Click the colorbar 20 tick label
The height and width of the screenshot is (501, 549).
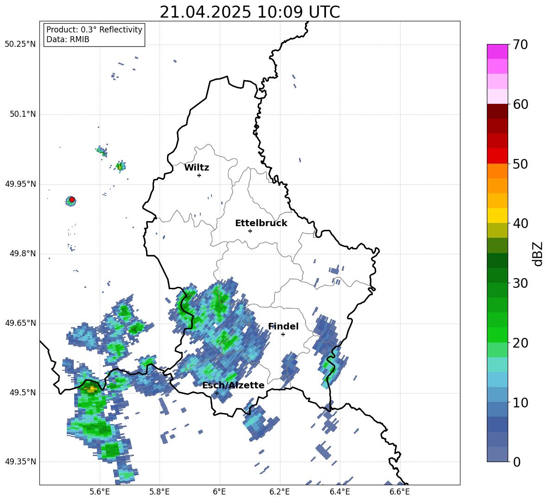tap(521, 343)
